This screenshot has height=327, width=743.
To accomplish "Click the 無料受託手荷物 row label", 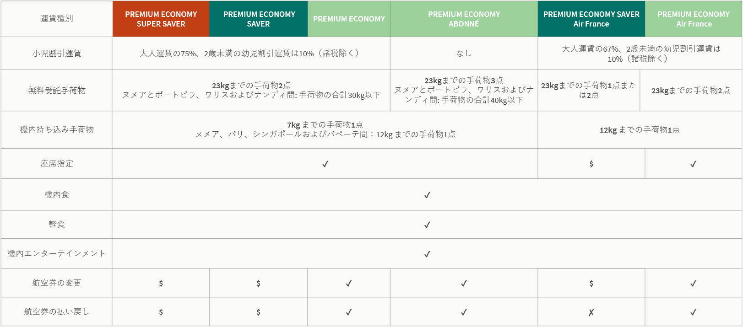I will tap(57, 90).
